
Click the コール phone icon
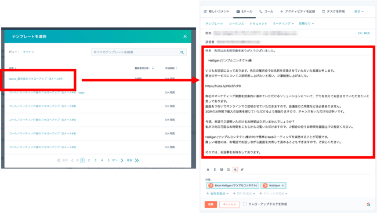click(260, 11)
